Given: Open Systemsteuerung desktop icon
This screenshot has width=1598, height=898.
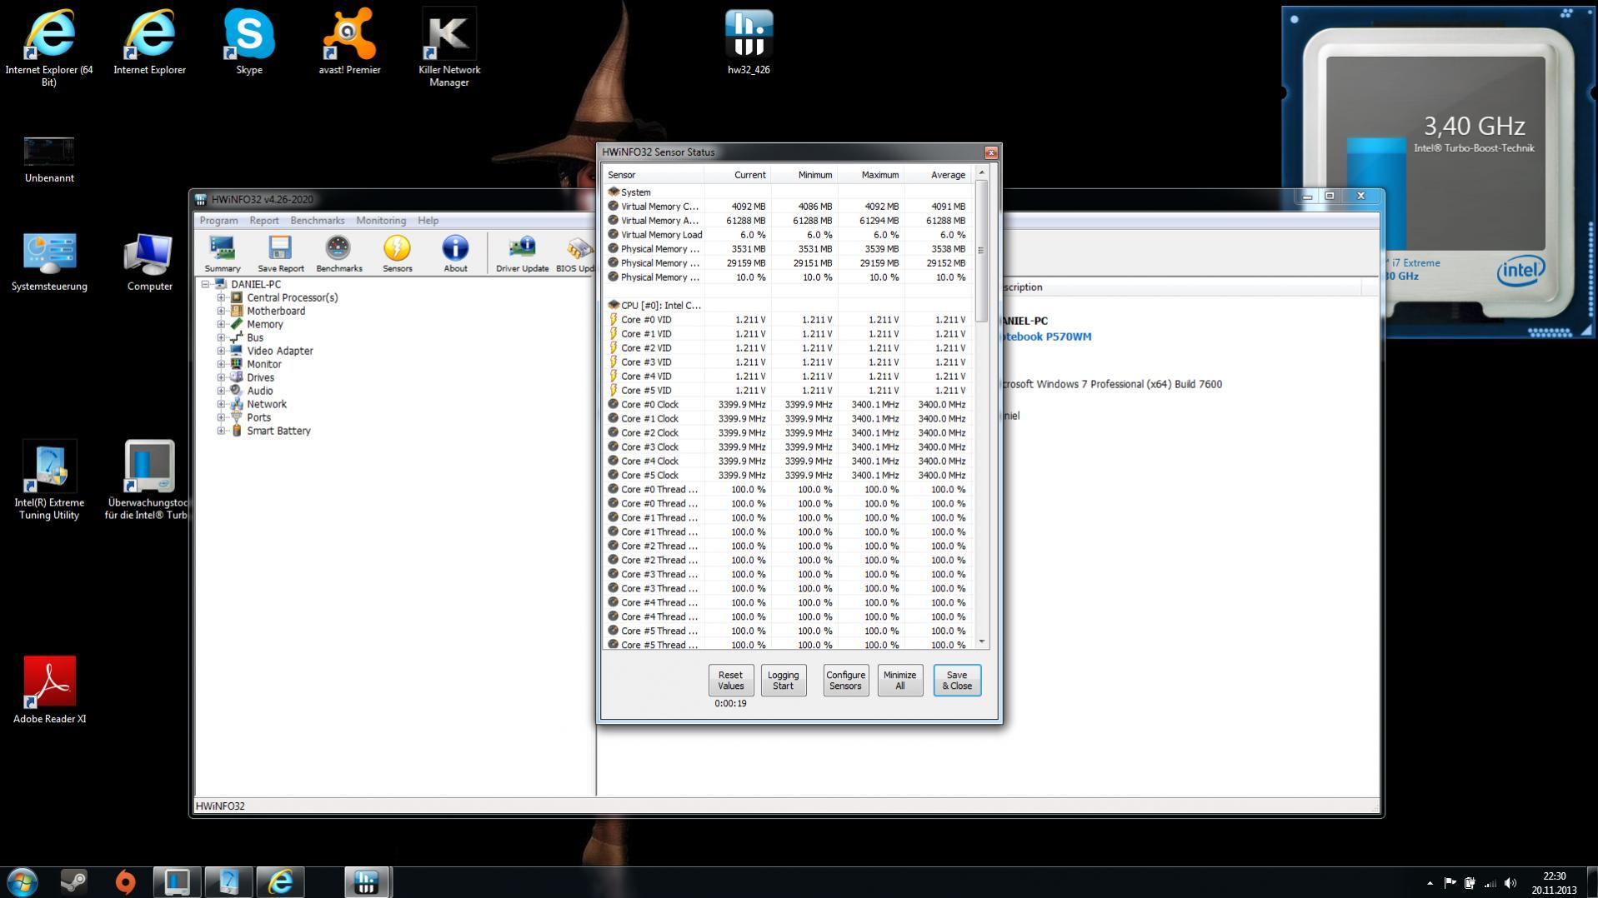Looking at the screenshot, I should (x=49, y=262).
